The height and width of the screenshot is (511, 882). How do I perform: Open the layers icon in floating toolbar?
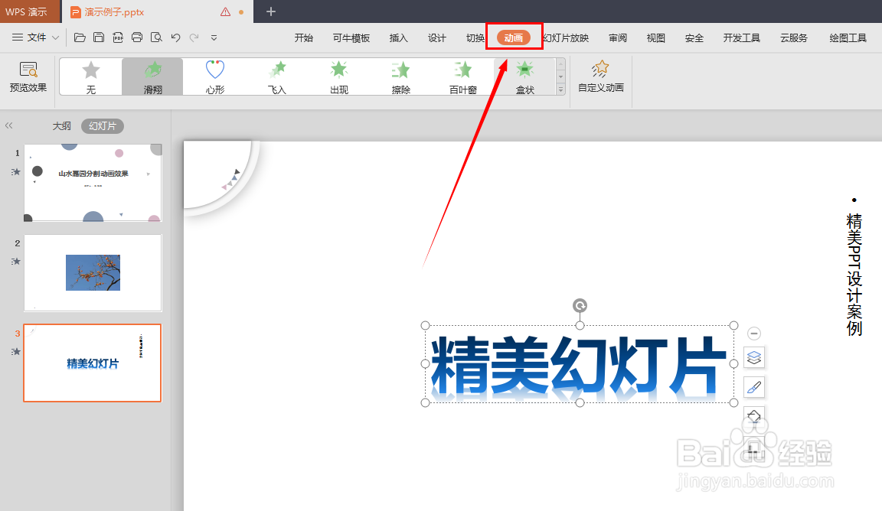(x=753, y=357)
